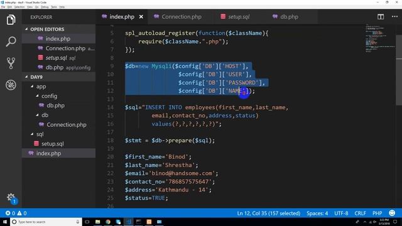This screenshot has width=402, height=226.
Task: Open index.php in Open Editors list
Action: (x=58, y=39)
